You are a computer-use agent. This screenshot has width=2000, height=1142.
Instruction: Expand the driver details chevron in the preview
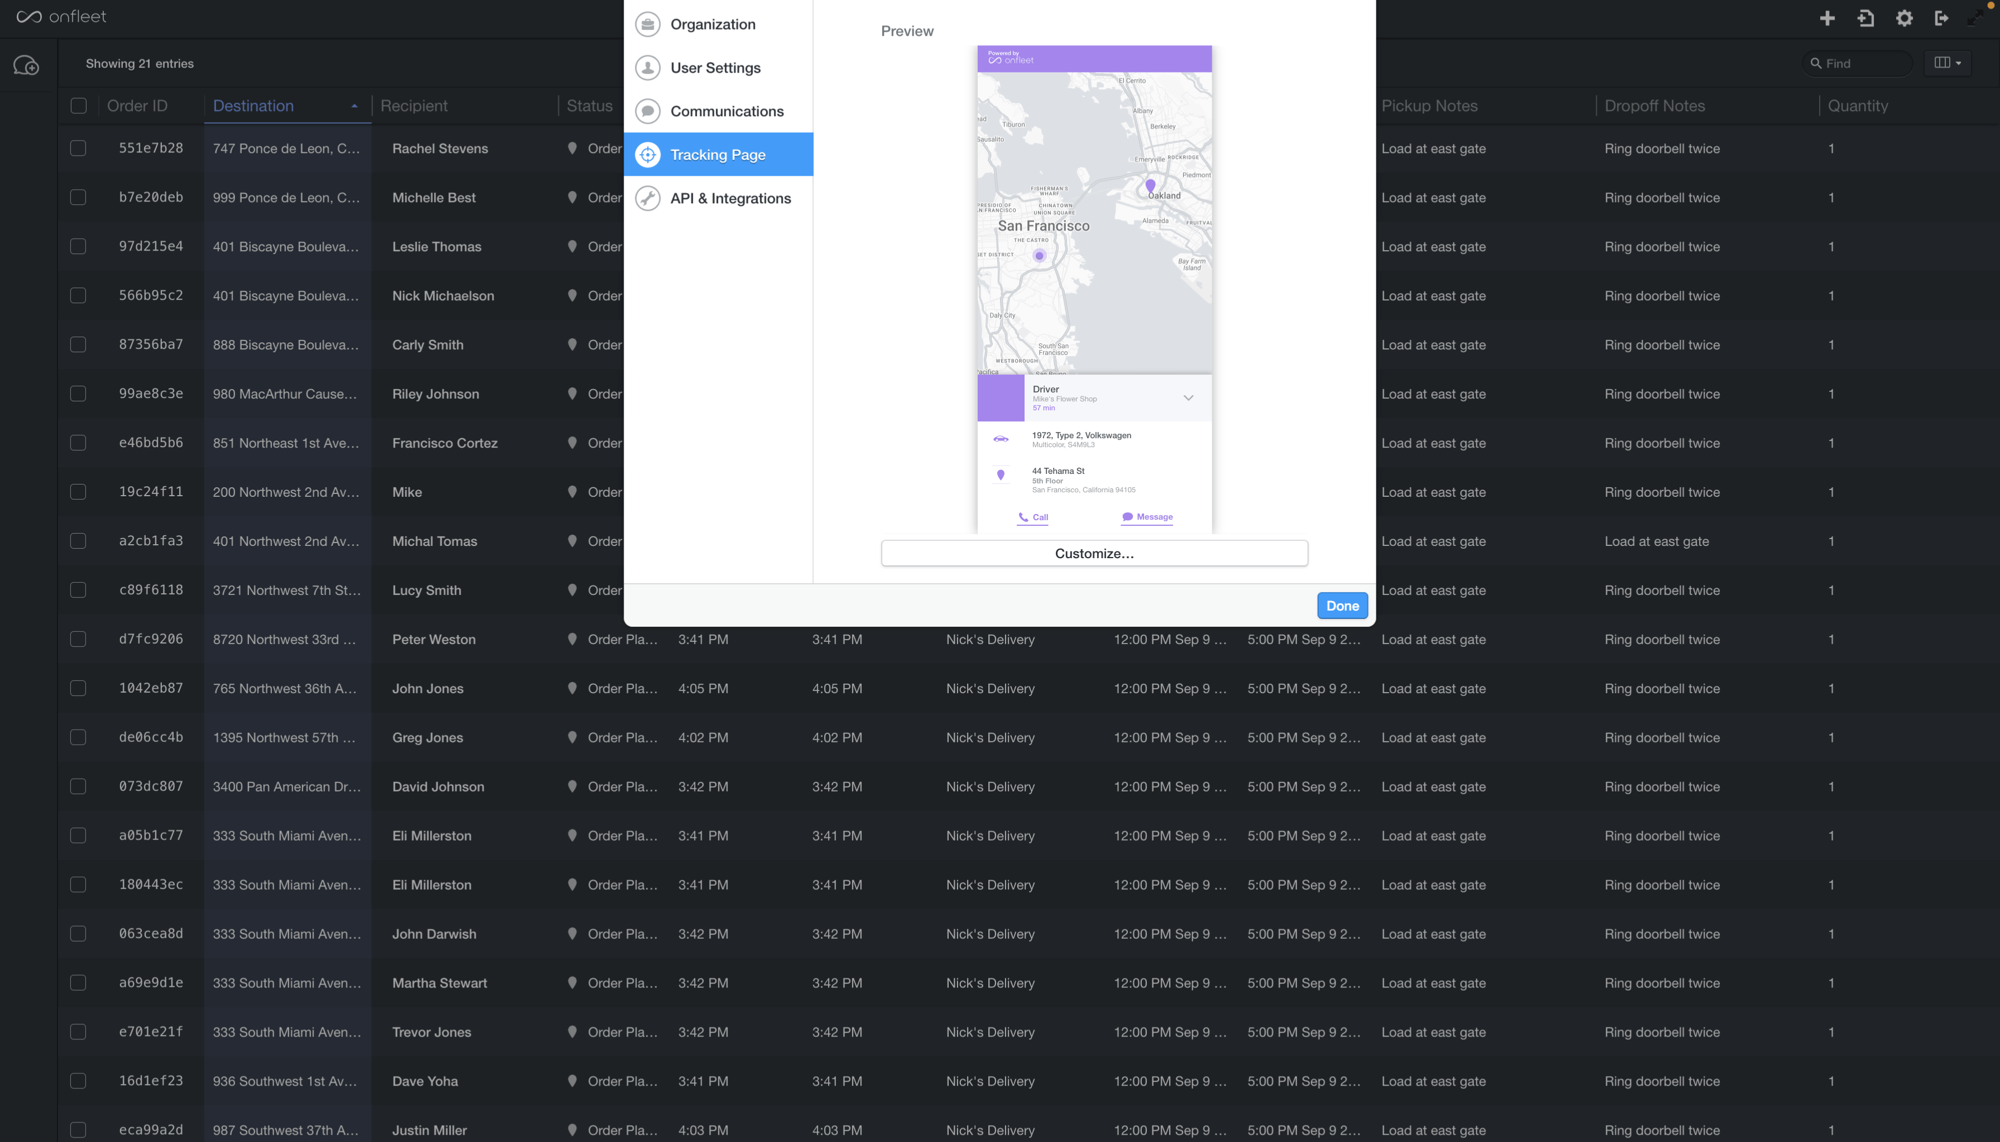[1188, 397]
